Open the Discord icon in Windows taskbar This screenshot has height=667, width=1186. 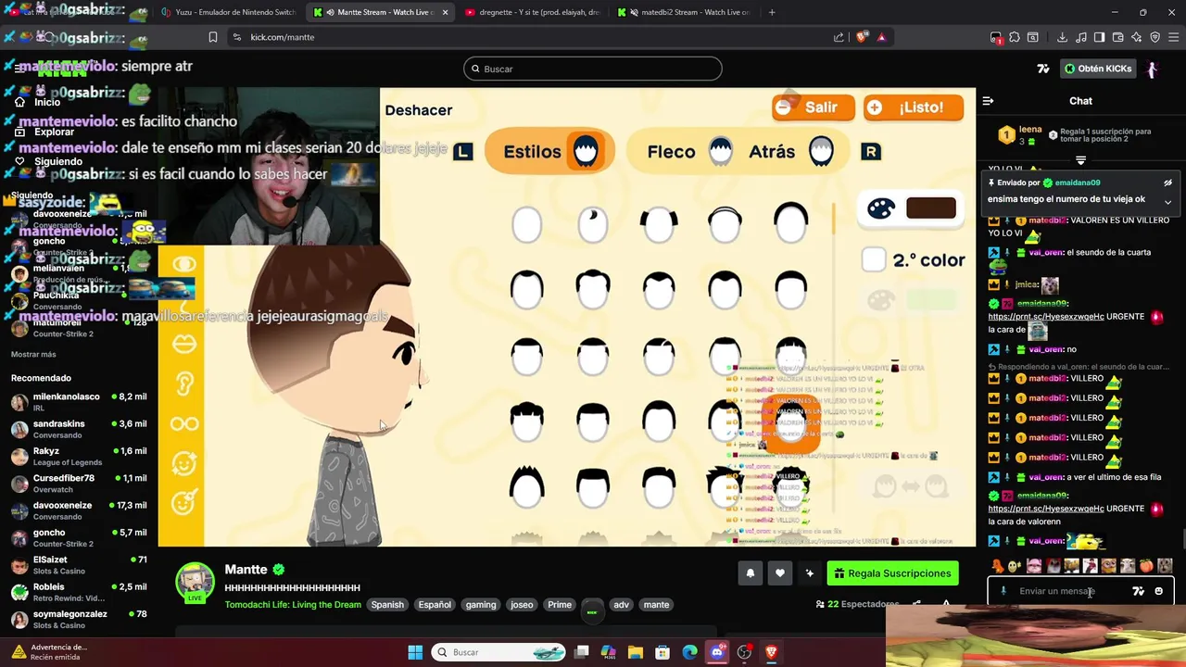716,652
